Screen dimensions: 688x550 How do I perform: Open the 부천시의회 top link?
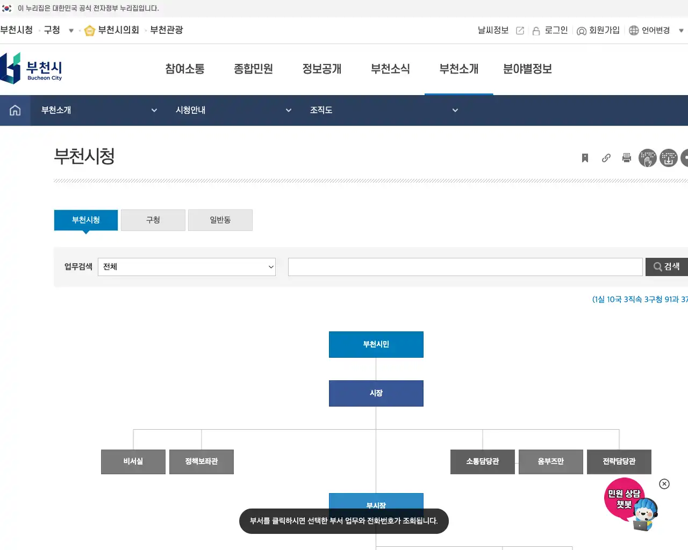[118, 30]
